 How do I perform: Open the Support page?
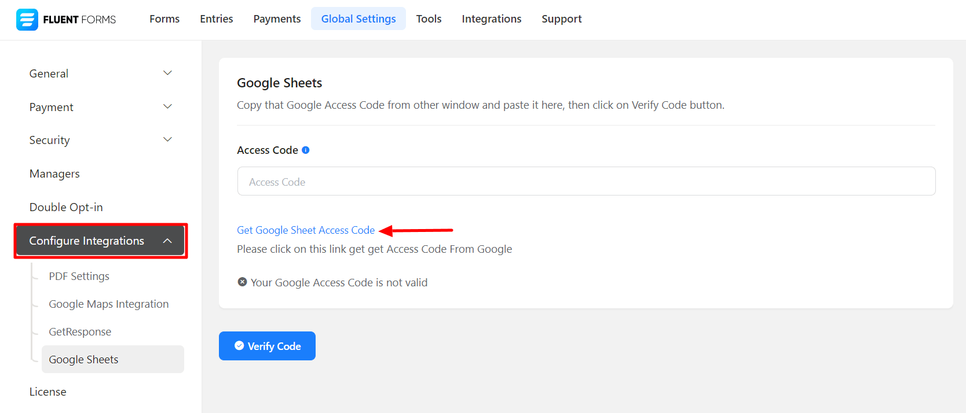pyautogui.click(x=561, y=19)
